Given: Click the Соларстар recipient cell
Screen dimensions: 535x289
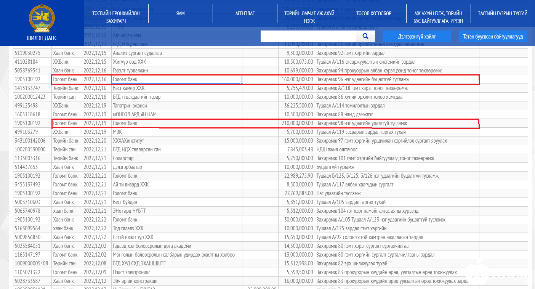Looking at the screenshot, I should (177, 158).
